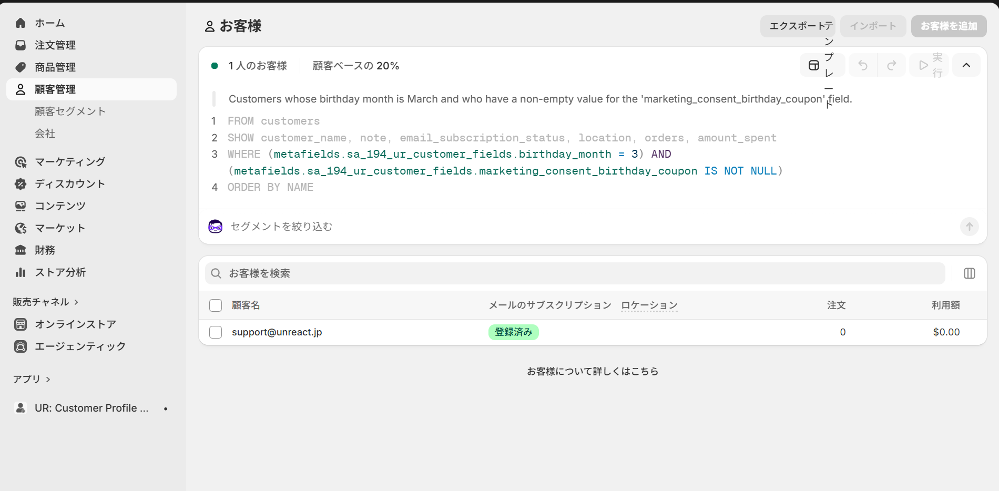The image size is (999, 491).
Task: Open the edit columns icon
Action: (x=970, y=273)
